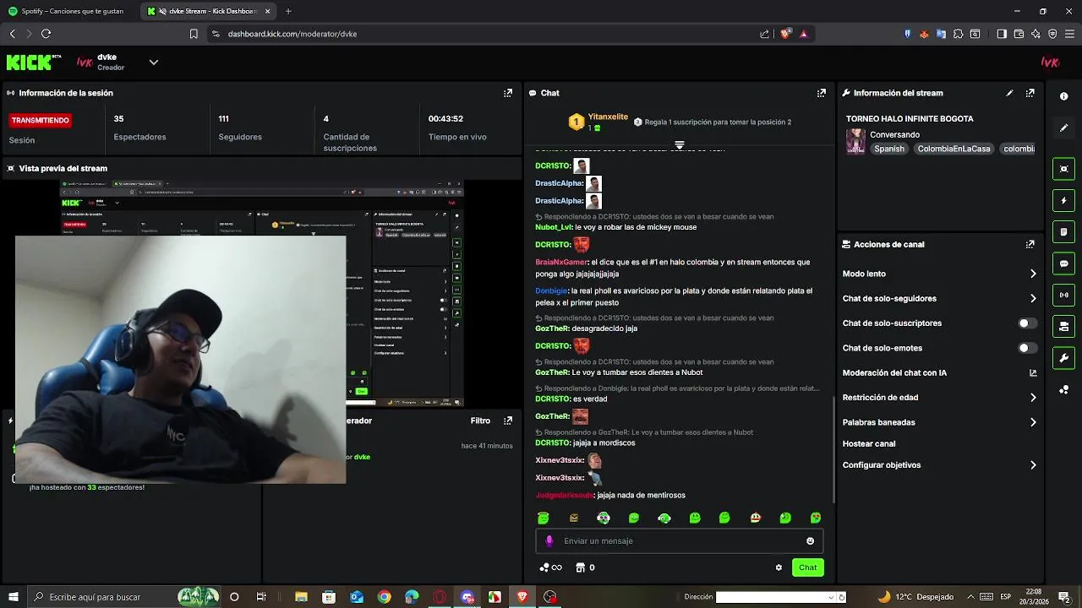Open Brave Shields lion icon

tap(785, 34)
